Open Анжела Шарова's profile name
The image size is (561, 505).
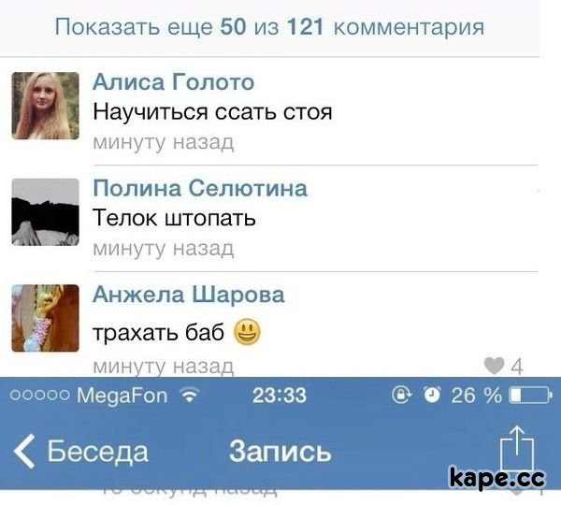pos(189,295)
